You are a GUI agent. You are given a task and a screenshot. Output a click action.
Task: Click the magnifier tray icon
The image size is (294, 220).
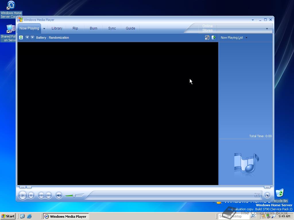[274, 216]
